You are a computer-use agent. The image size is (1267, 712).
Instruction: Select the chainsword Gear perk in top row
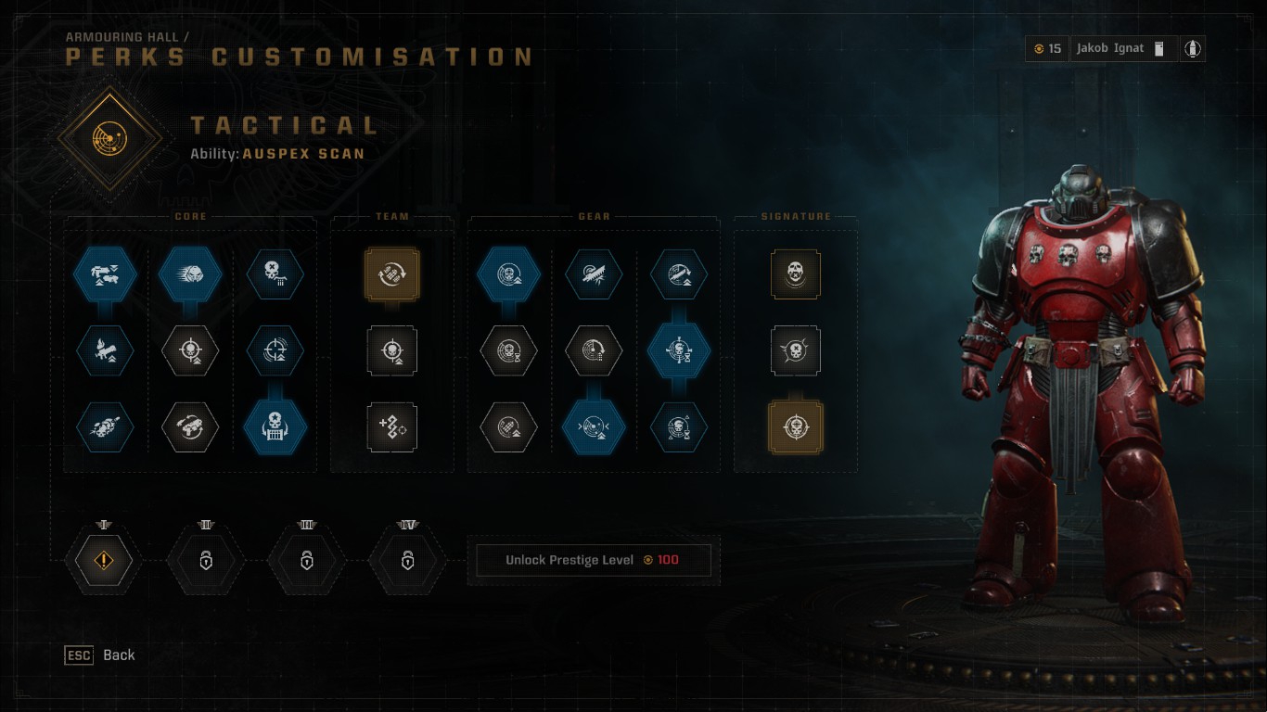point(594,274)
